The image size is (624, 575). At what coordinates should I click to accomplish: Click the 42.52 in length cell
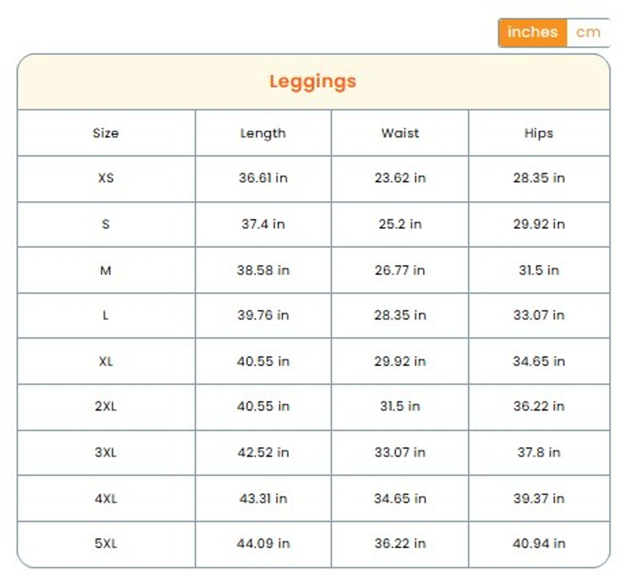click(x=263, y=453)
